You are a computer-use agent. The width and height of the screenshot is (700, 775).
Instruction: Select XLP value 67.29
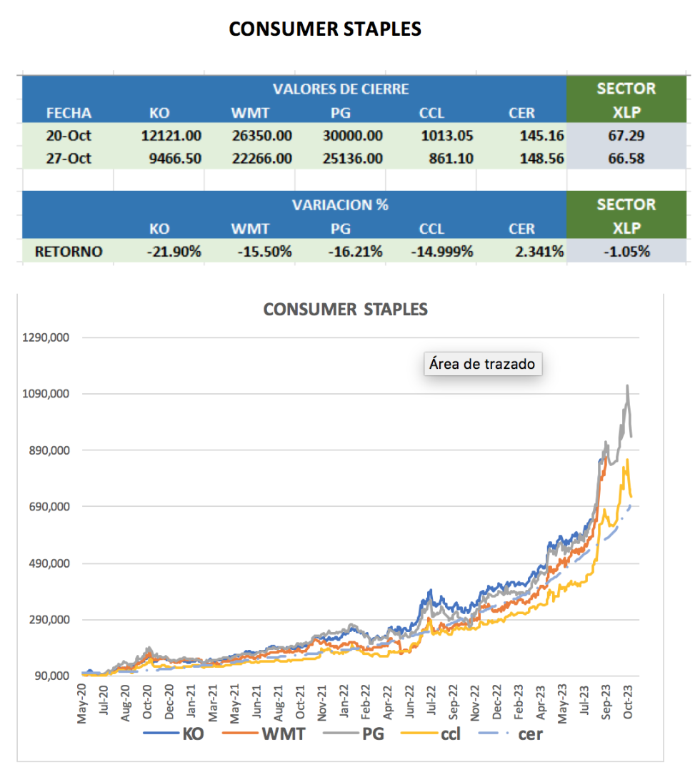tap(626, 135)
